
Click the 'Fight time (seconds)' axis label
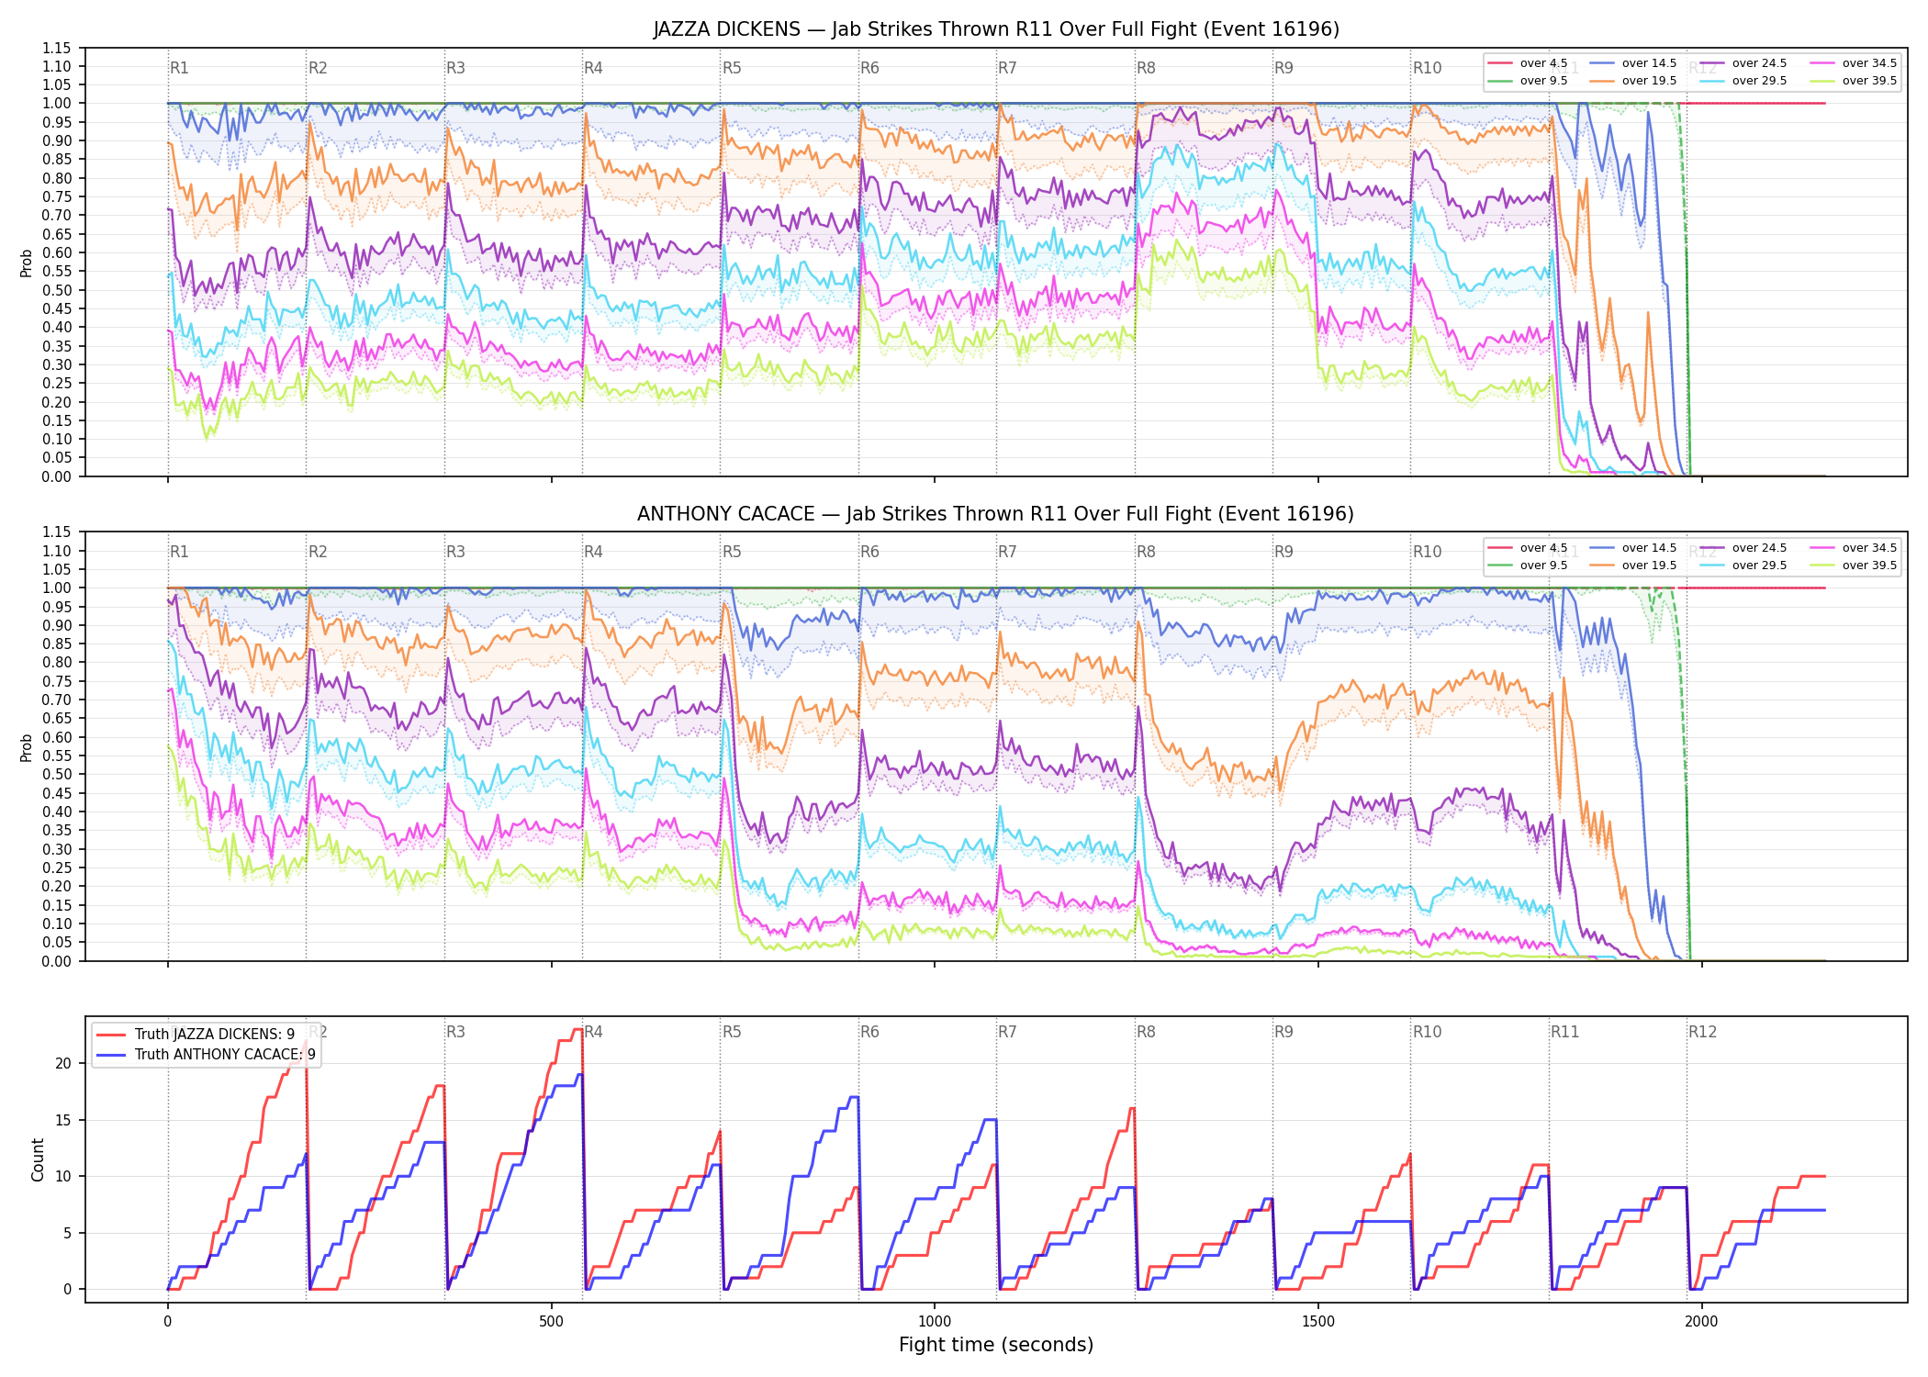[996, 1345]
